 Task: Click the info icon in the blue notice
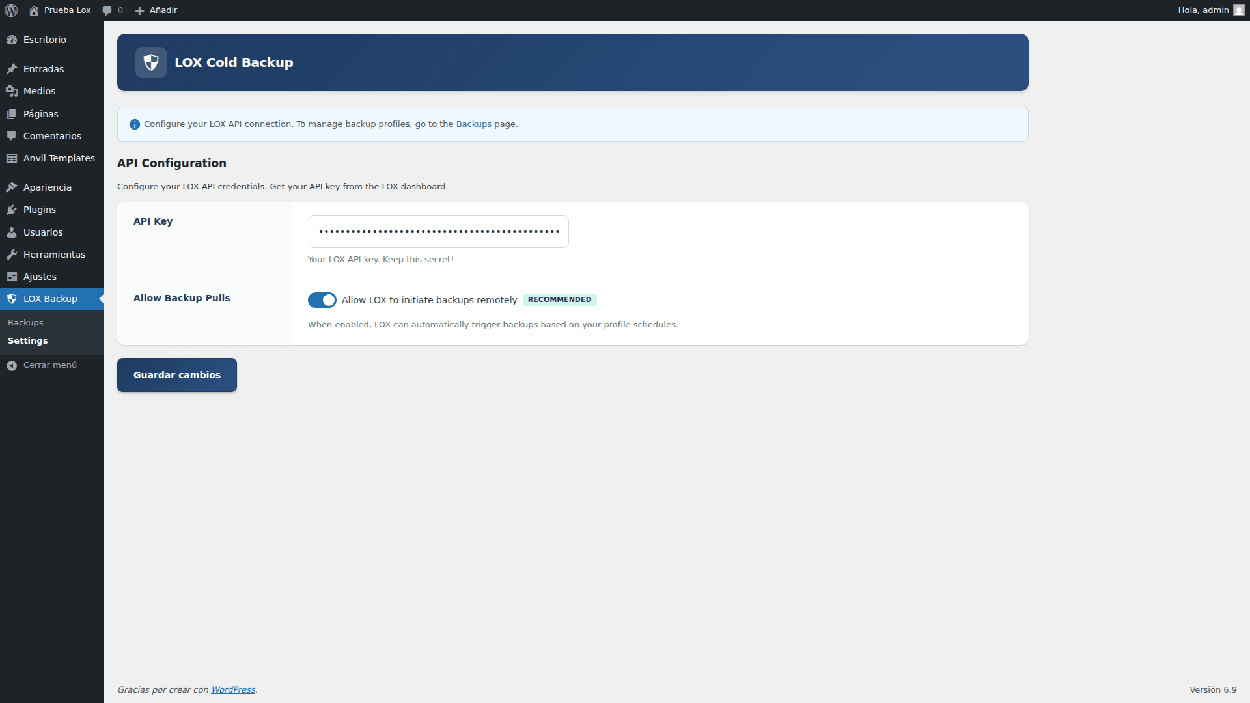pos(134,124)
